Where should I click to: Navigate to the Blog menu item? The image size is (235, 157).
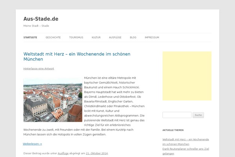point(133,37)
